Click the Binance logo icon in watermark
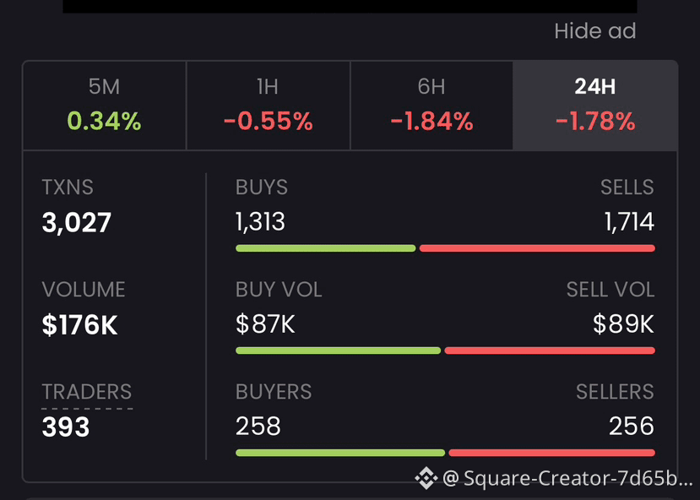The width and height of the screenshot is (700, 500). point(426,478)
